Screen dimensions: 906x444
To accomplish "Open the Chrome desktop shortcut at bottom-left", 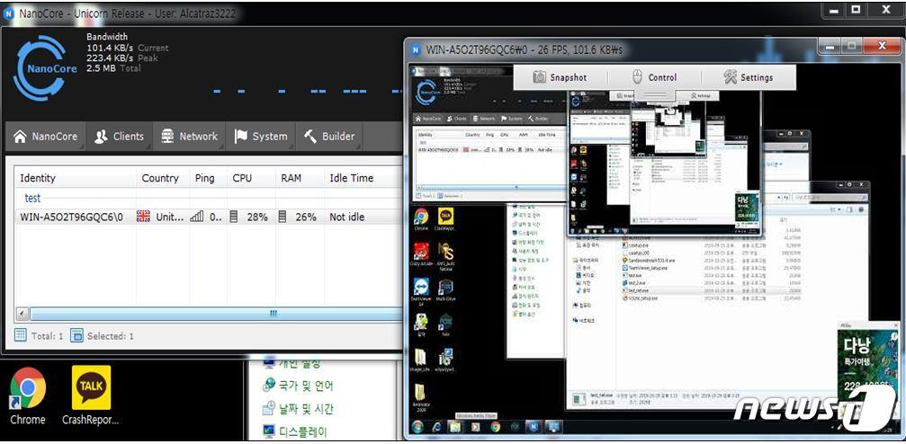I will [x=28, y=395].
